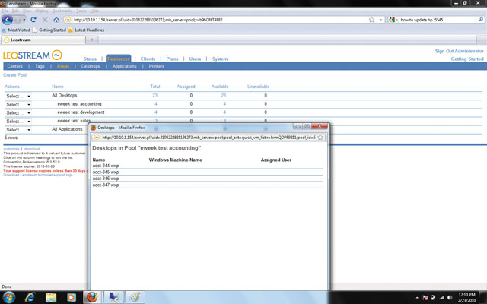This screenshot has width=487, height=304.
Task: Open a new tab with plus button
Action: tap(92, 40)
